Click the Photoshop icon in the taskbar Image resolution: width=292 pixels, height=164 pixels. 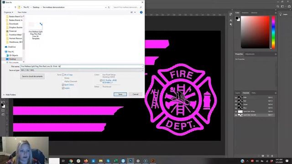click(130, 161)
